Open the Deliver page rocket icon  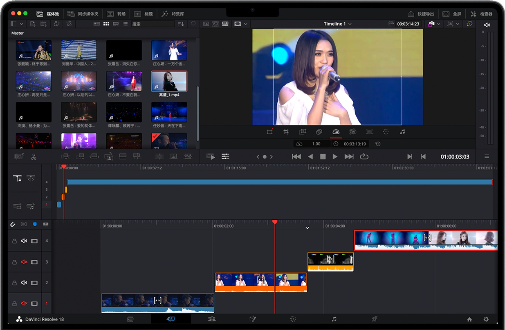pos(375,319)
